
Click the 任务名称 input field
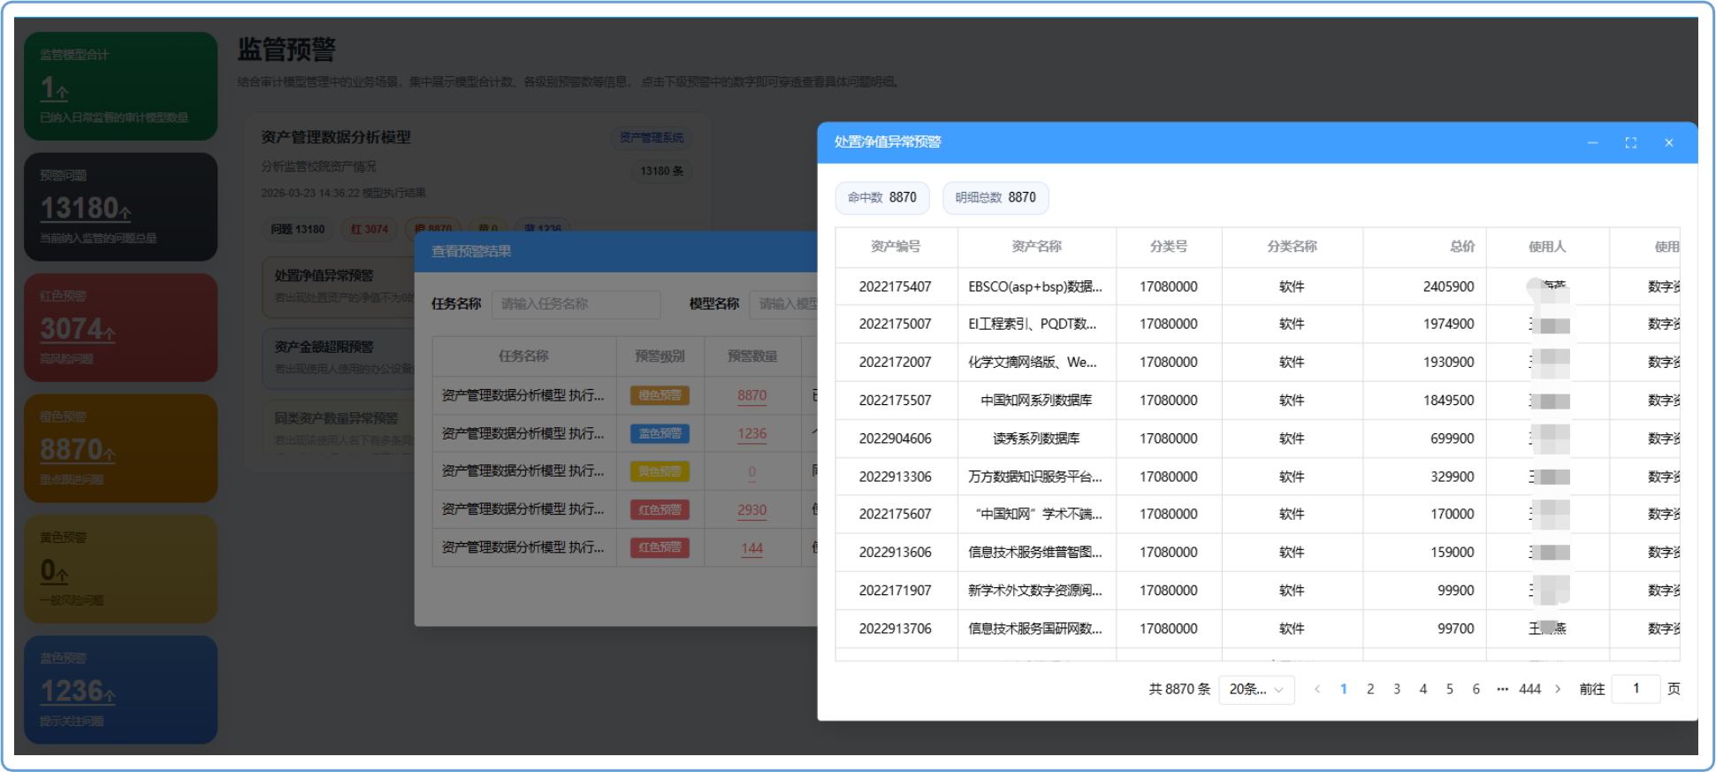tap(576, 304)
